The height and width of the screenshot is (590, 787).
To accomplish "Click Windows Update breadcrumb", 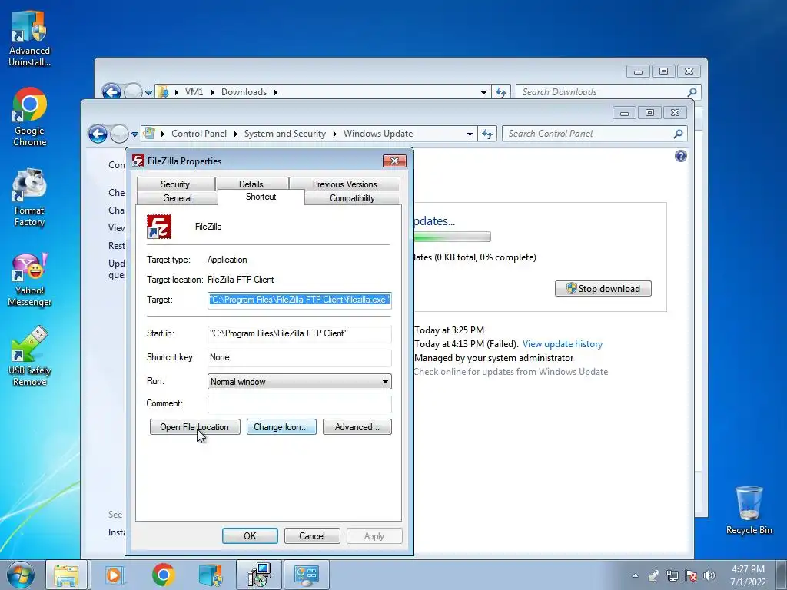I will (x=378, y=134).
